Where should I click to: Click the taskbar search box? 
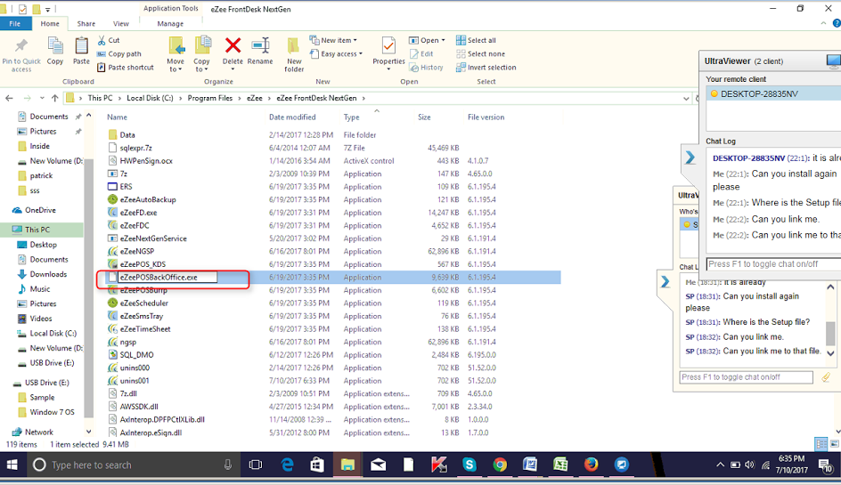click(133, 465)
